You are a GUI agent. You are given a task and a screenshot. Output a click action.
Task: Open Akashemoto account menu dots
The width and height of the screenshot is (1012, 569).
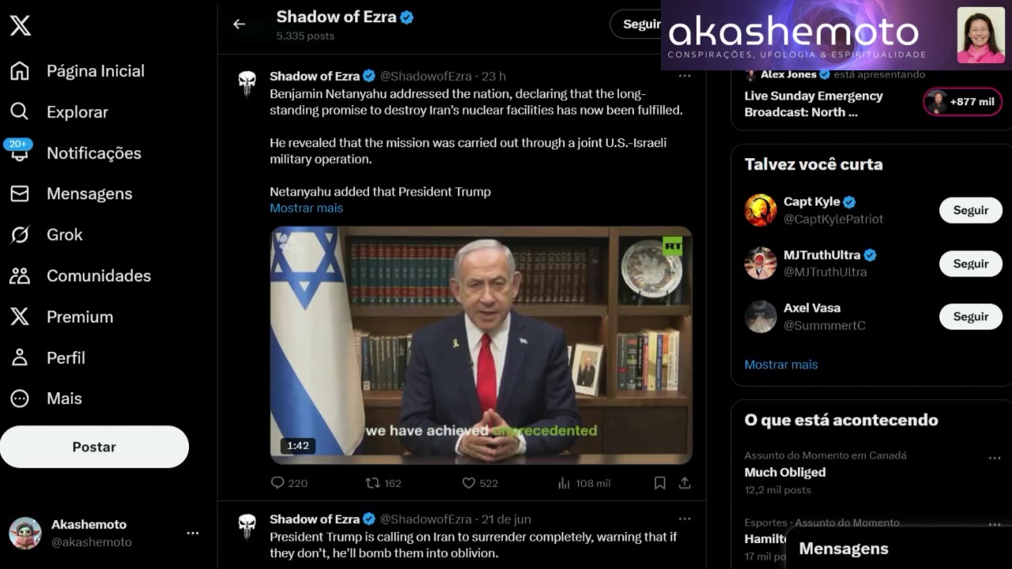coord(192,533)
